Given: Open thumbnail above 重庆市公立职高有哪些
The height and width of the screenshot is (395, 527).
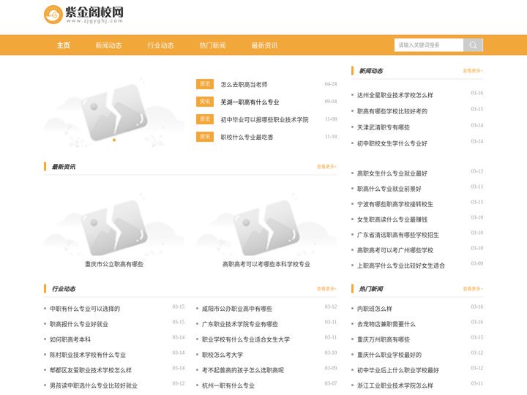Looking at the screenshot, I should coord(114,223).
